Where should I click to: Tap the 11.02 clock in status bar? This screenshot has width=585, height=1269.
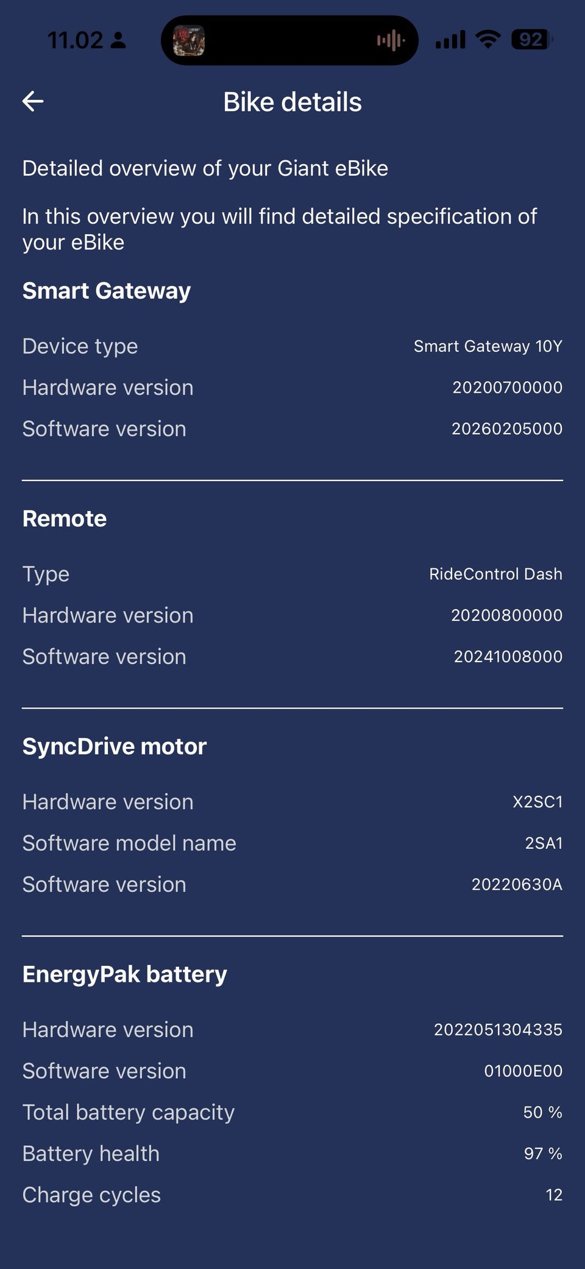[75, 40]
